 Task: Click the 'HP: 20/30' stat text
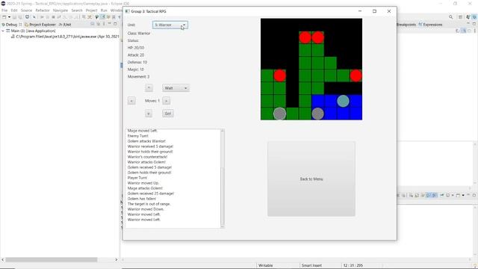[x=136, y=48]
